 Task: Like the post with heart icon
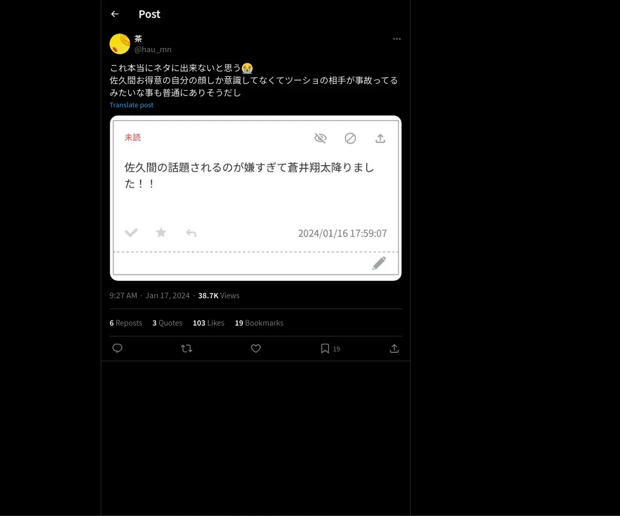click(256, 348)
